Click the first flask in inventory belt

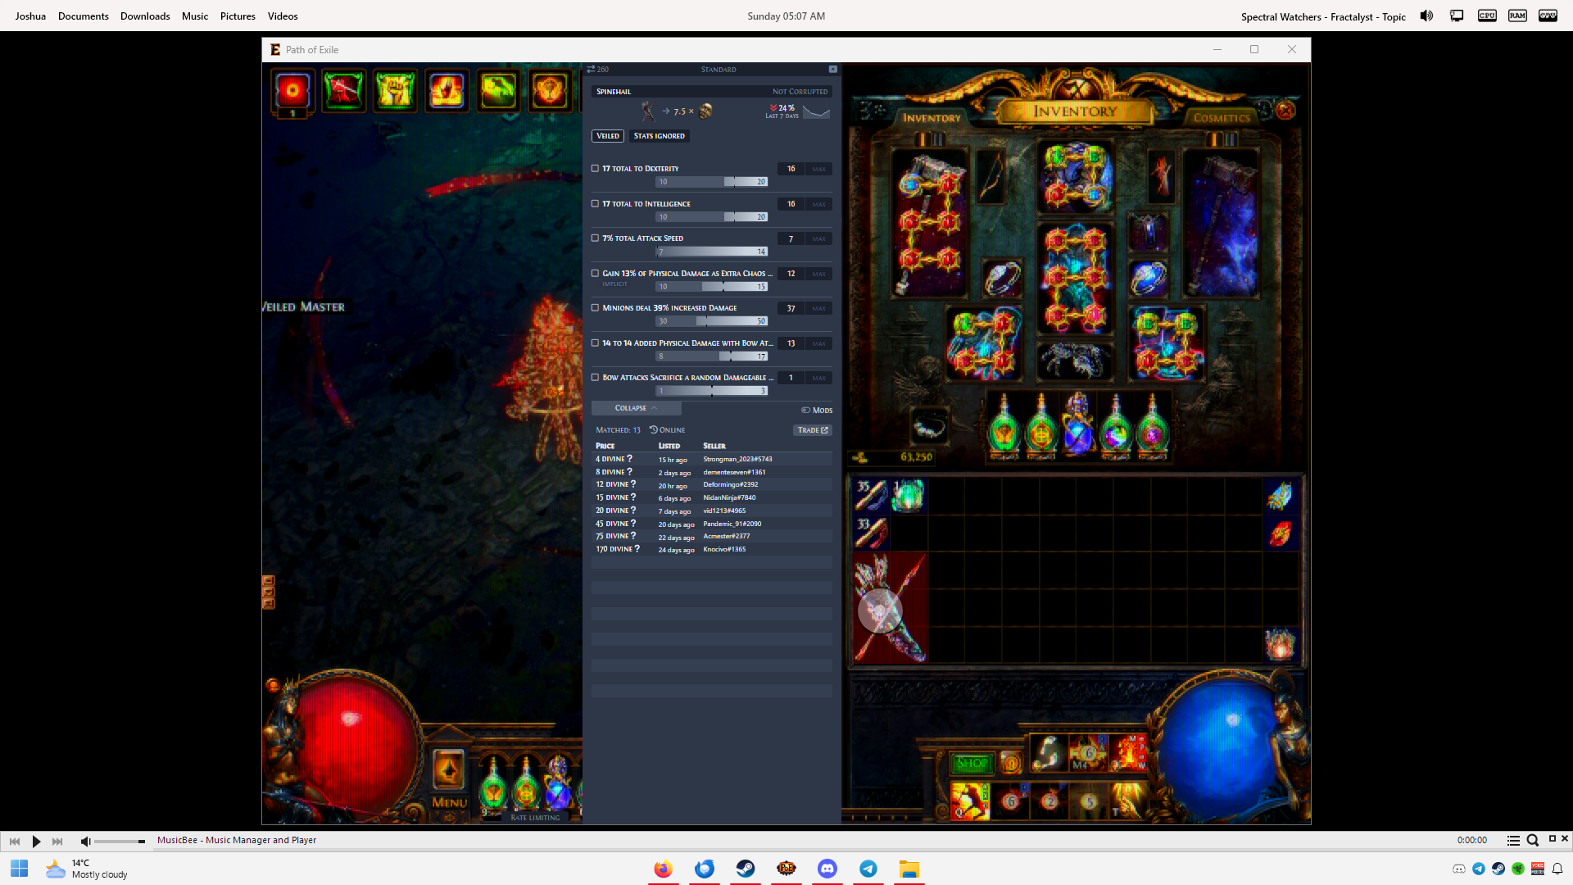1004,426
